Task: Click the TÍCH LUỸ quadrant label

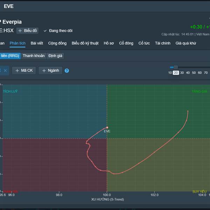Action: [x=10, y=91]
